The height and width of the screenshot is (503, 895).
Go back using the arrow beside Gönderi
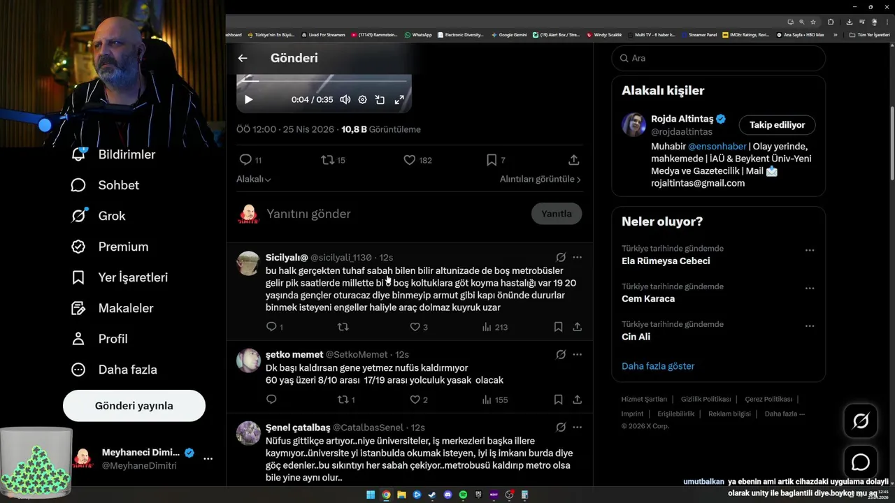pos(242,58)
